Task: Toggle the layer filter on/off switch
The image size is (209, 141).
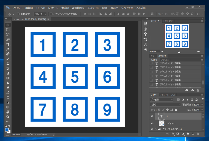Action: (203, 99)
